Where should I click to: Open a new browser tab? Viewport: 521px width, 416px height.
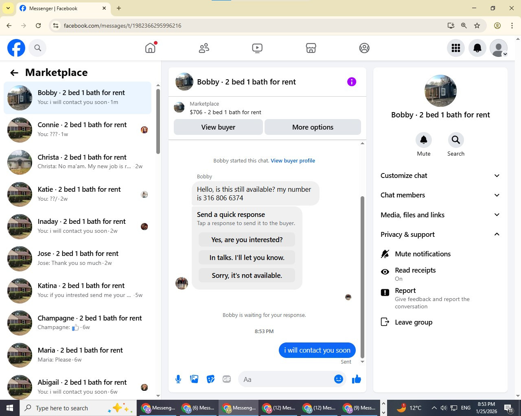click(119, 8)
